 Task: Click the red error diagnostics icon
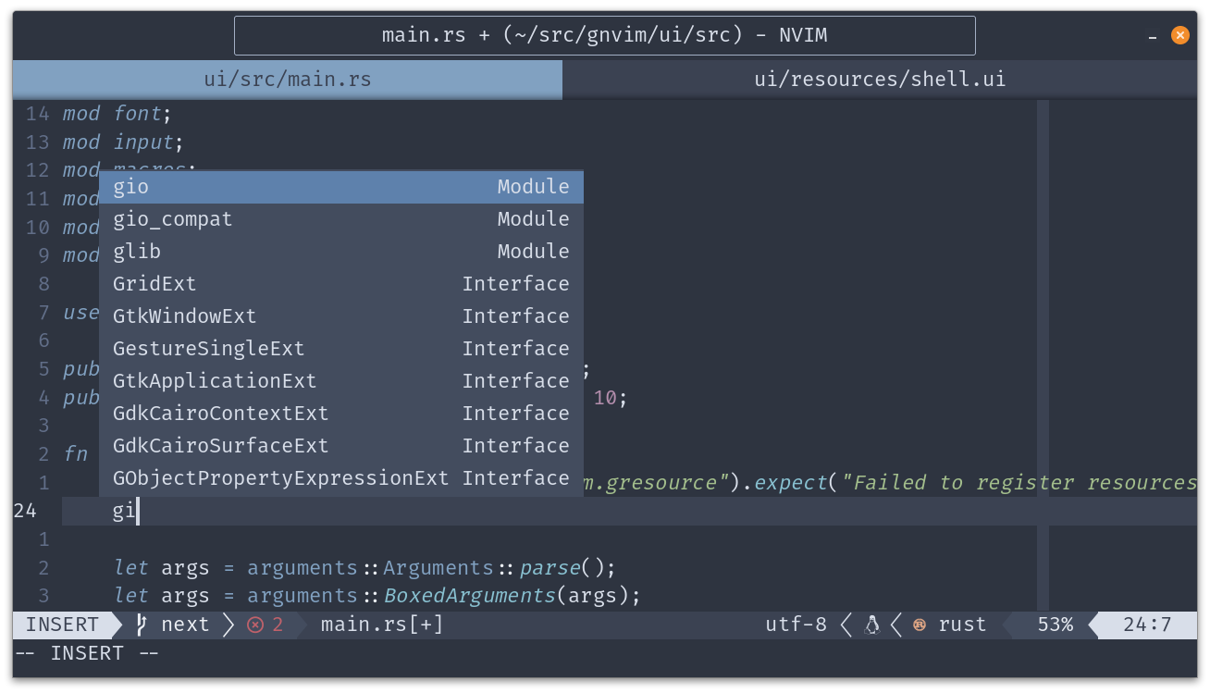point(255,625)
